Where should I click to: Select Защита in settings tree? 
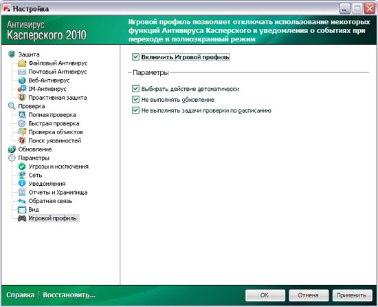pyautogui.click(x=29, y=54)
